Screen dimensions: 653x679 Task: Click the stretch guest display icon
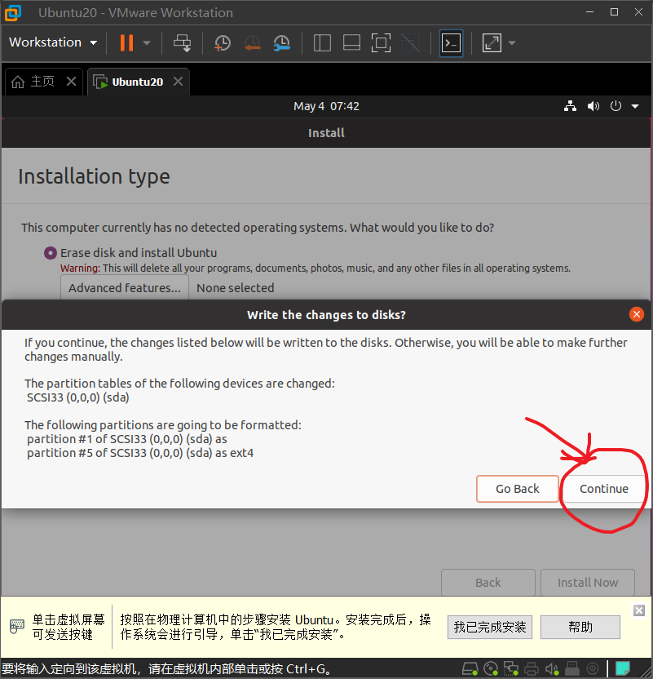(492, 43)
